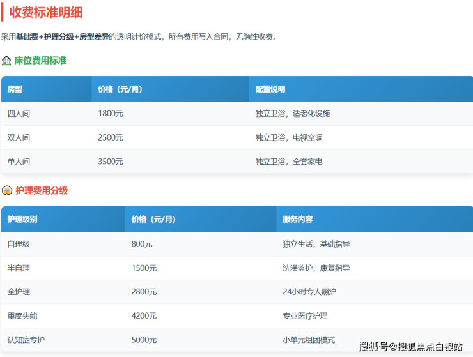This screenshot has width=473, height=357.
Task: Click the 3500元 price cell
Action: pos(111,162)
